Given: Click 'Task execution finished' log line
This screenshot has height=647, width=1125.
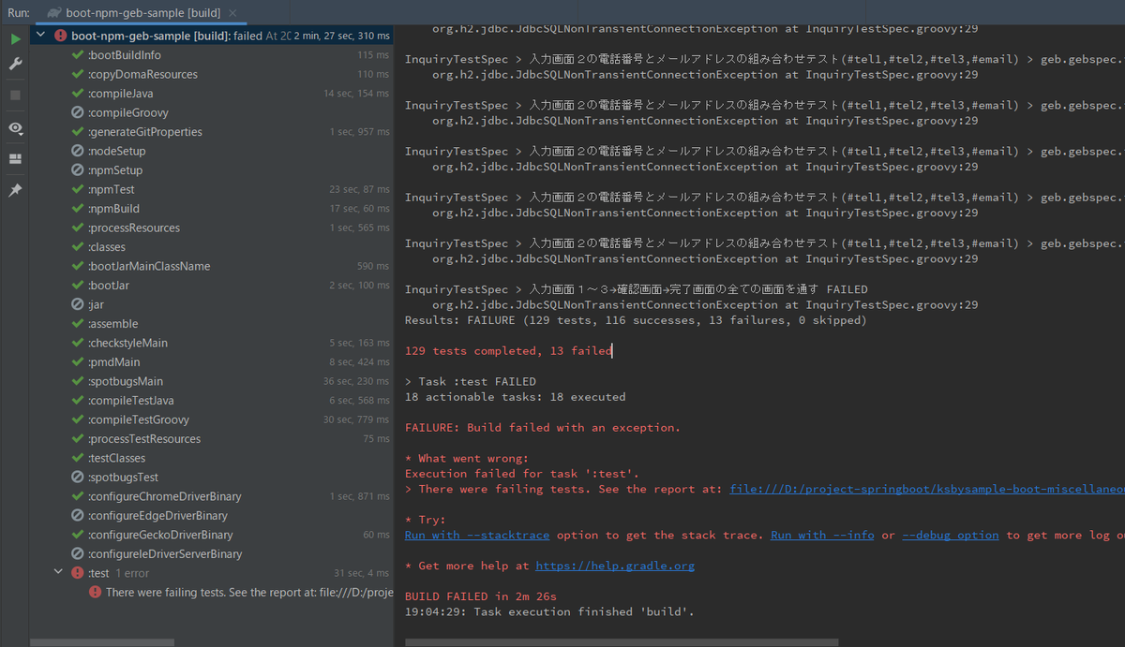Looking at the screenshot, I should click(549, 611).
